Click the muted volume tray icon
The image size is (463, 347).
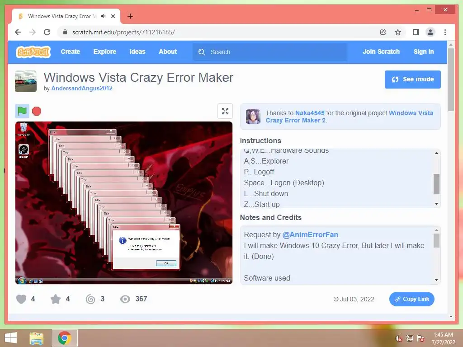click(398, 338)
